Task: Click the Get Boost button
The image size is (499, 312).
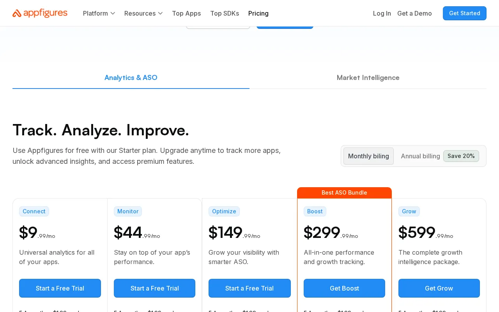Action: click(344, 288)
